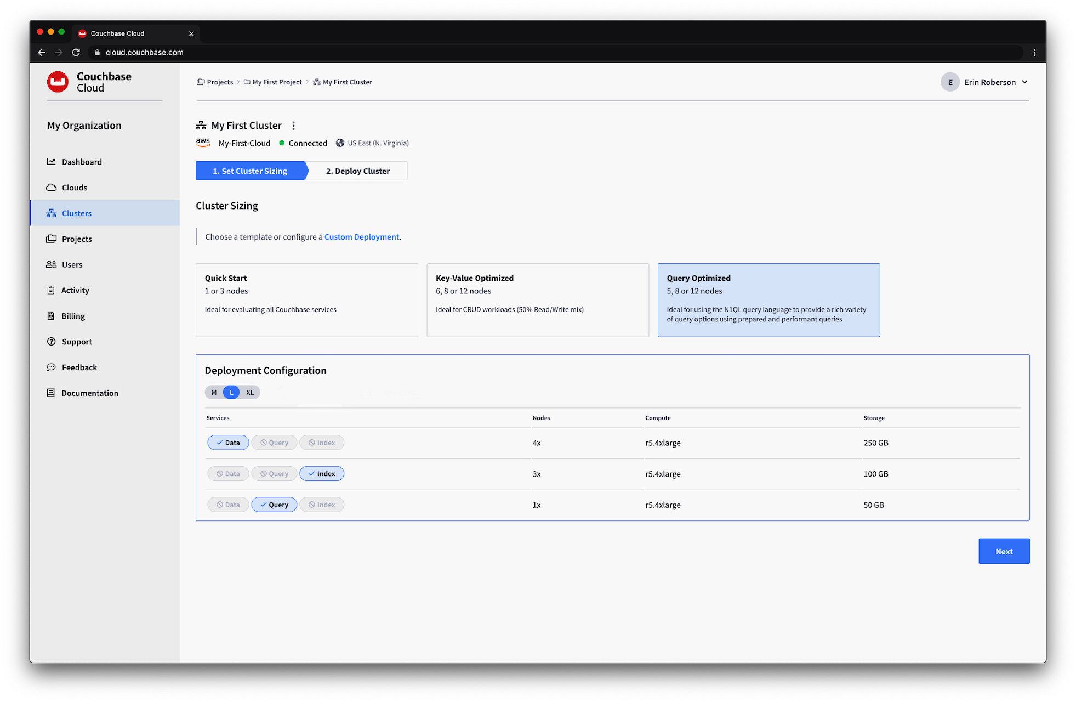
Task: Click the Couchbase logo icon
Action: coord(58,82)
